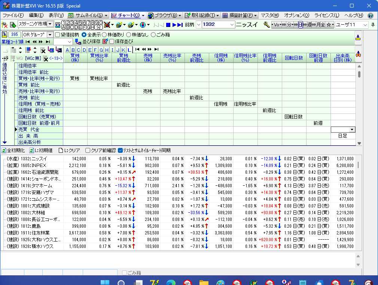Click the pin icon at toolbar right
This screenshot has width=378, height=285.
[373, 25]
